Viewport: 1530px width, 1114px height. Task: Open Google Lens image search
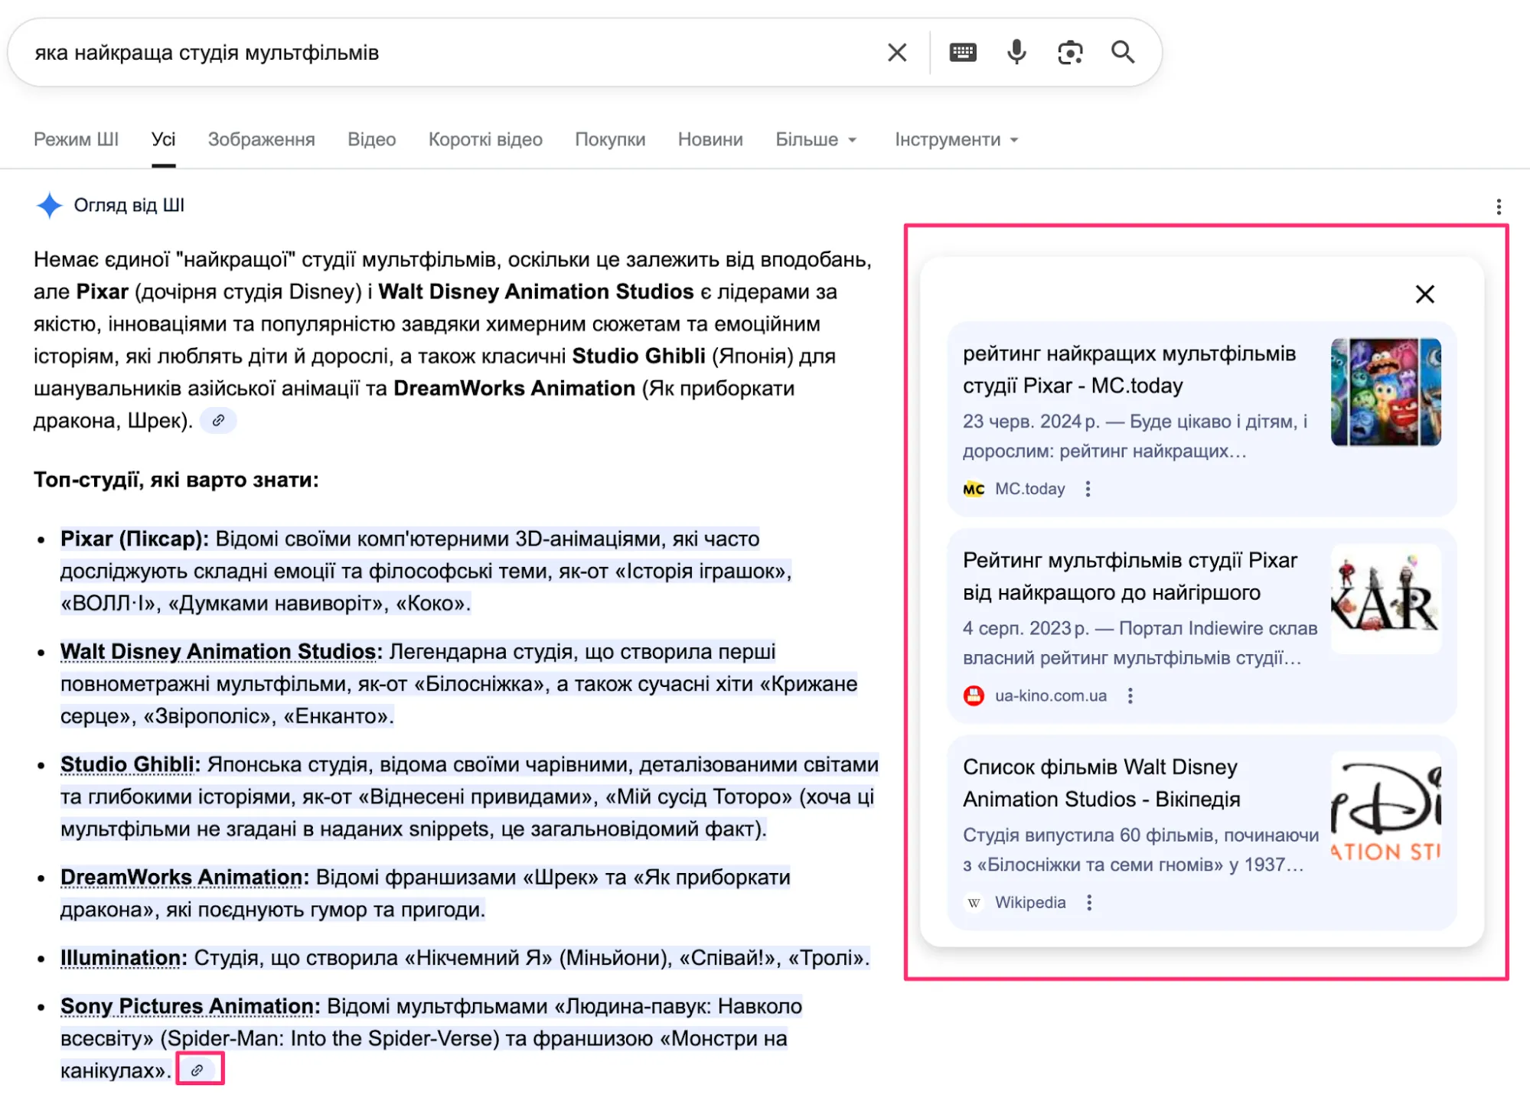pyautogui.click(x=1069, y=51)
